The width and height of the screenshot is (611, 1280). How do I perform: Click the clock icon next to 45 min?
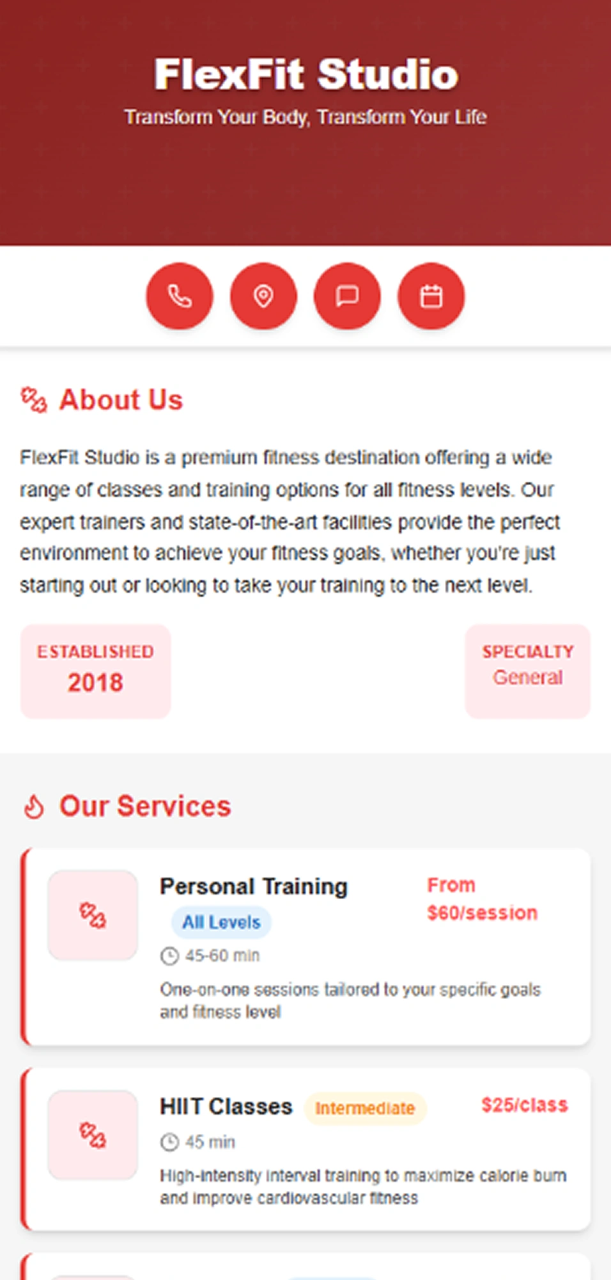169,1142
